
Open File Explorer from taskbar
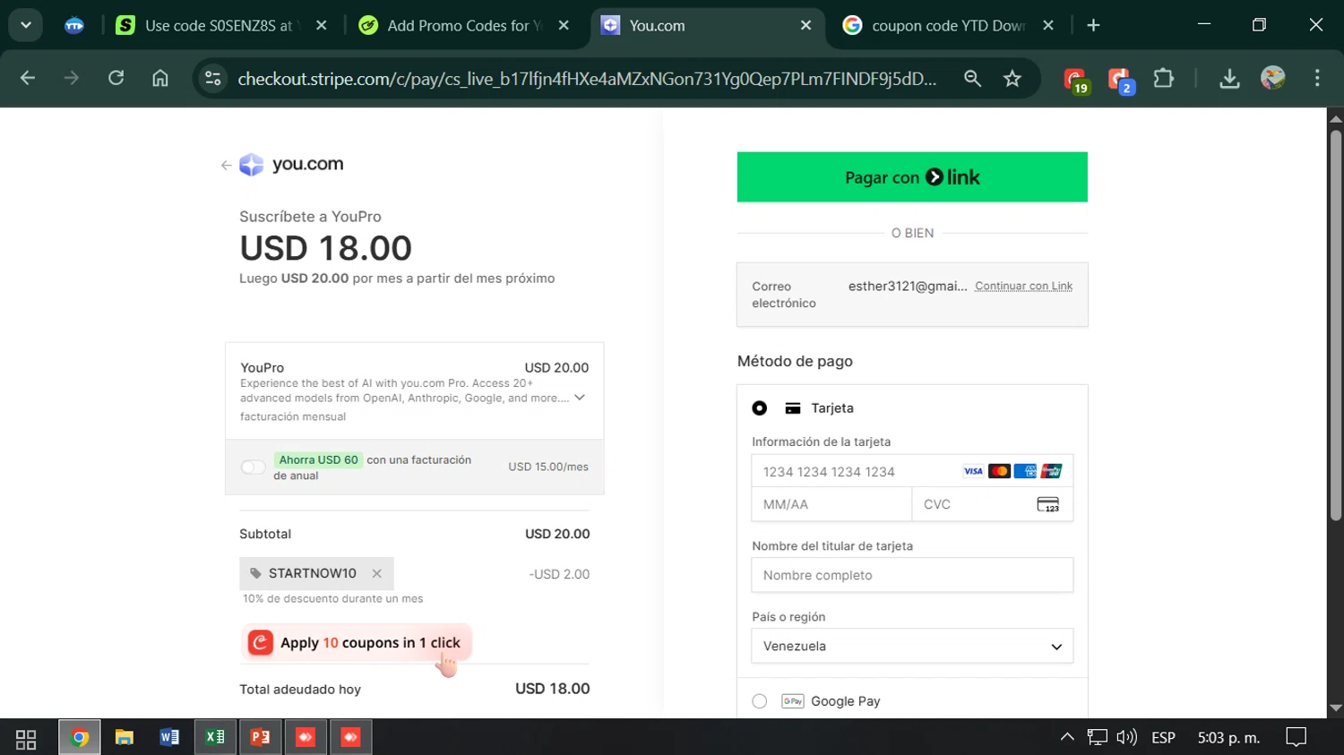125,737
